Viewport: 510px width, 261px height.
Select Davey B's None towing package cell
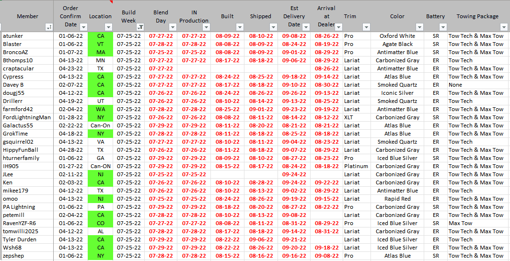point(477,85)
